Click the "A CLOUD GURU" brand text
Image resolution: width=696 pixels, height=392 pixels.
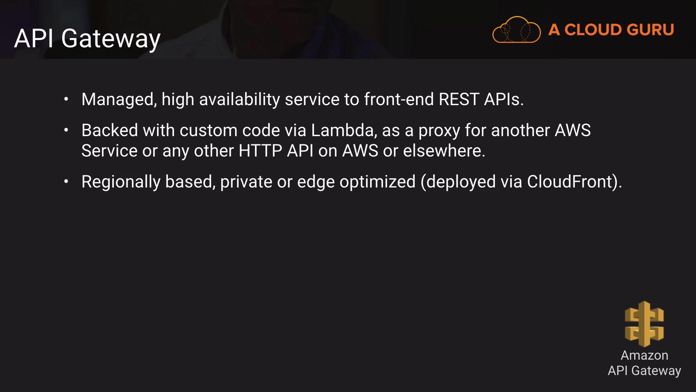[x=611, y=30]
